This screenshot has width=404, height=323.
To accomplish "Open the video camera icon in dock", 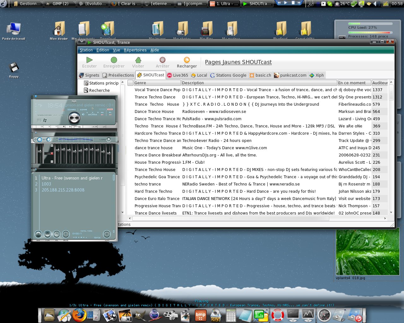I will click(171, 315).
